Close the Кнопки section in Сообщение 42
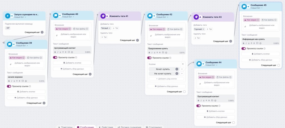 click(x=183, y=64)
